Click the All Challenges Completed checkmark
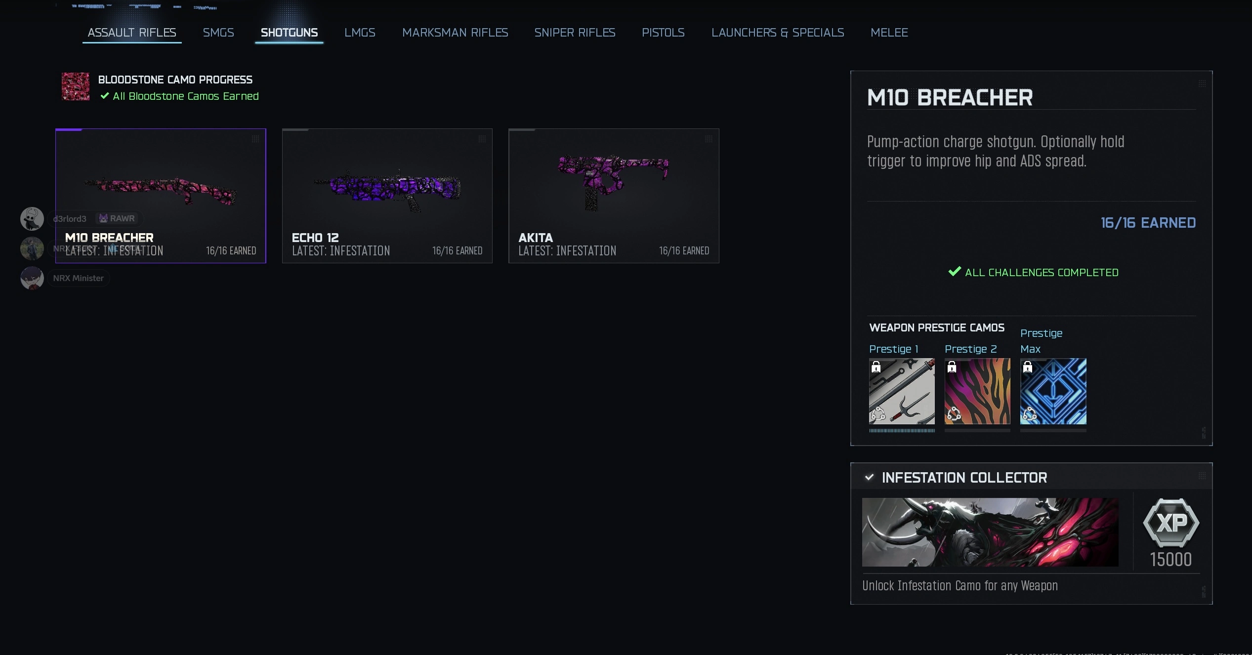The height and width of the screenshot is (655, 1252). coord(955,272)
